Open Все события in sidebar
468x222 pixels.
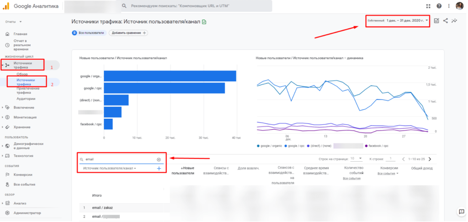[25, 185]
